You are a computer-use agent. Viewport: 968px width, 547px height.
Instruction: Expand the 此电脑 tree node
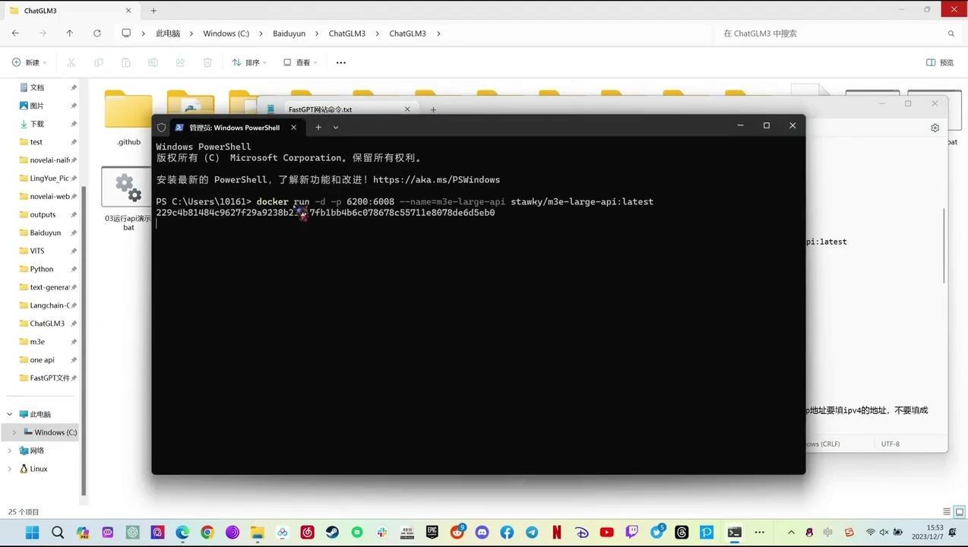(x=10, y=414)
